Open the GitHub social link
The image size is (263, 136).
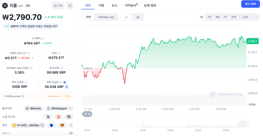pos(69,117)
